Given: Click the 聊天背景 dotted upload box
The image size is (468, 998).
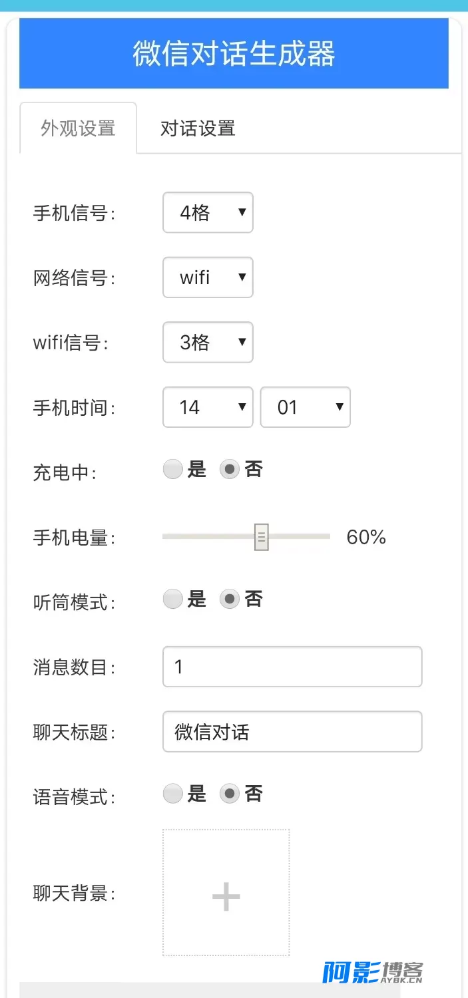Looking at the screenshot, I should point(226,892).
